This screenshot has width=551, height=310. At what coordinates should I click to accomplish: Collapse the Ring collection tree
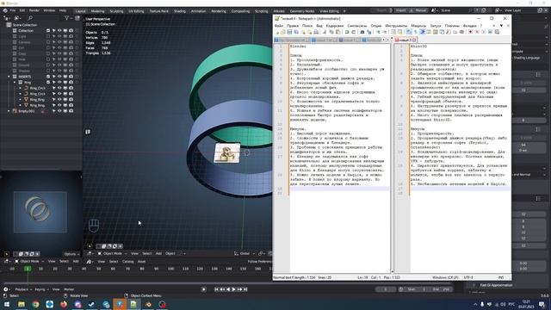pyautogui.click(x=15, y=83)
